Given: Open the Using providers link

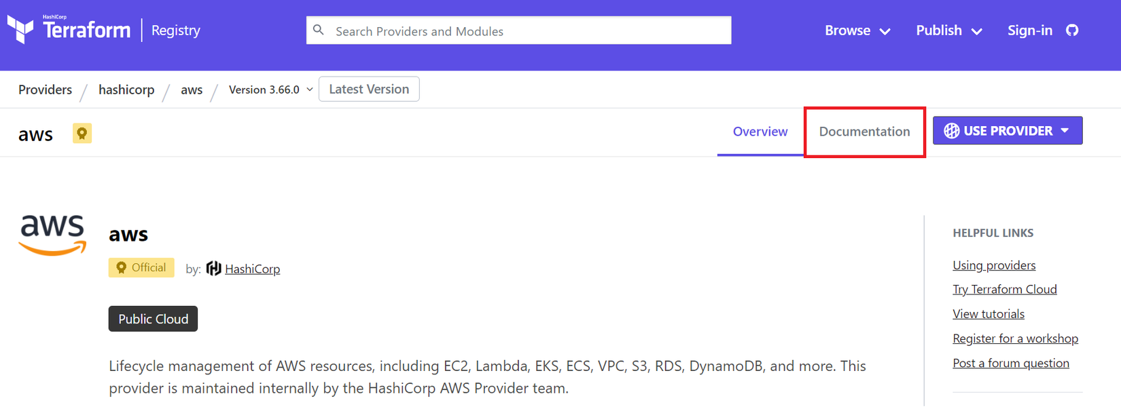Looking at the screenshot, I should click(x=994, y=265).
